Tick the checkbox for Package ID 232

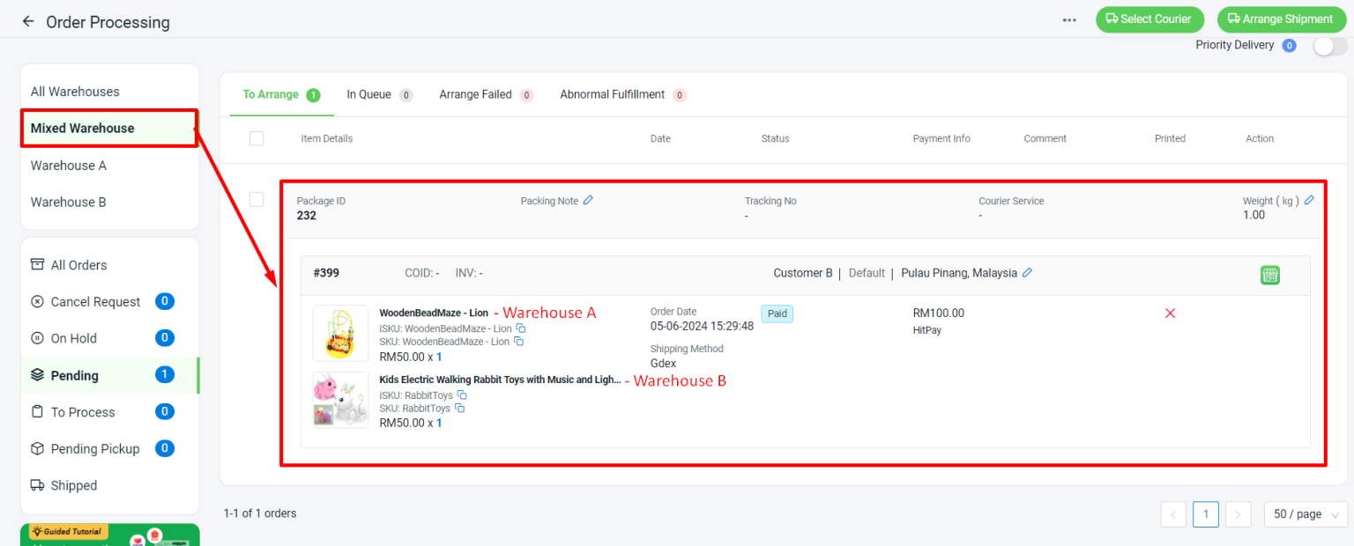click(257, 199)
